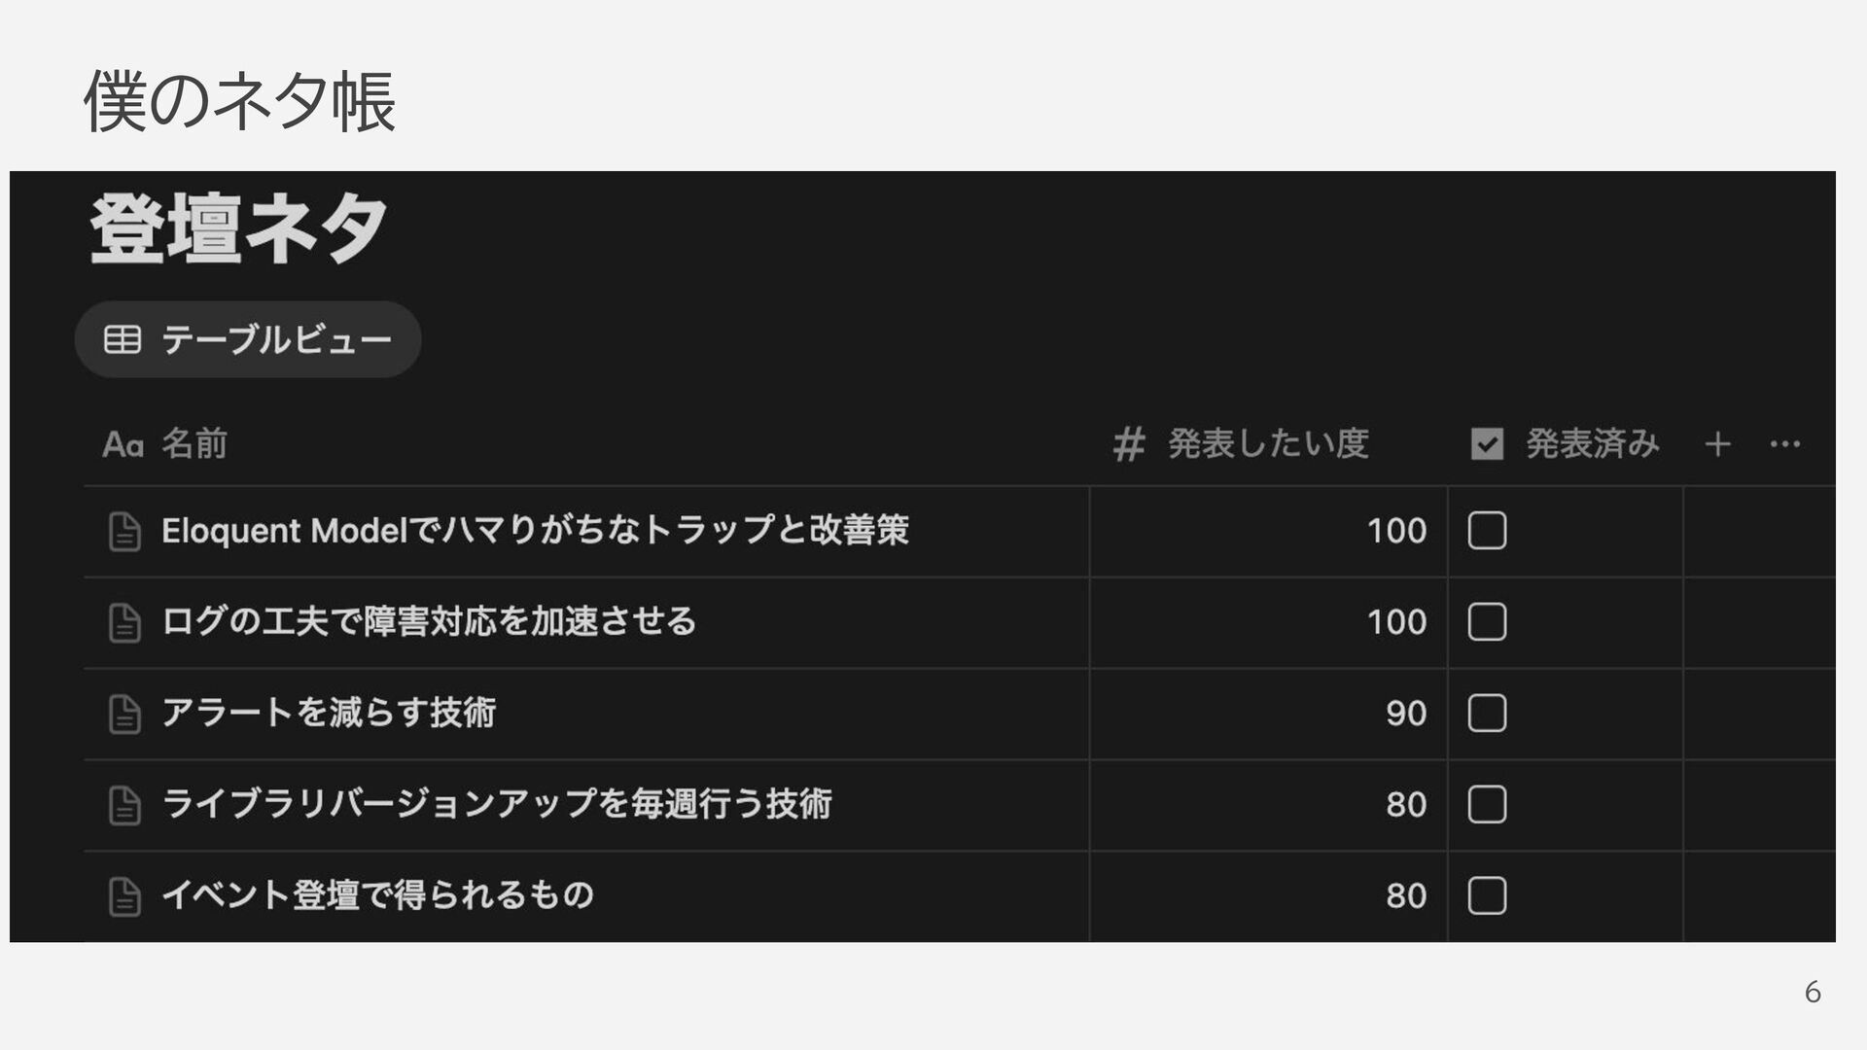Click the page icon beside アラートを減らす技術
The height and width of the screenshot is (1050, 1867).
point(124,715)
